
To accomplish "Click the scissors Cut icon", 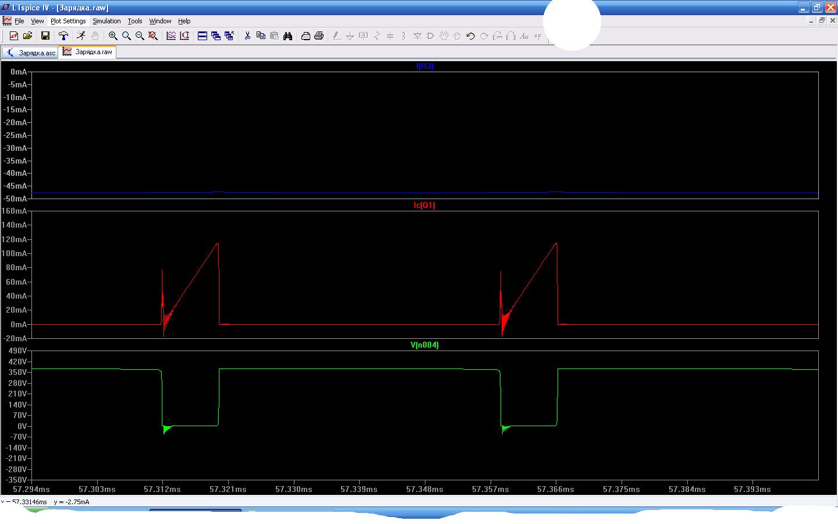I will tap(247, 36).
